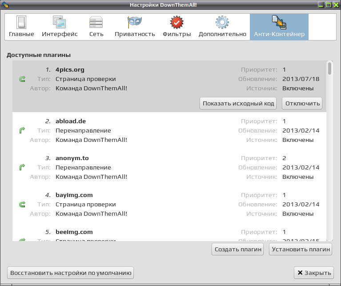Click anonym.to priority value 2
Viewport: 341px width, 286px height.
point(284,158)
